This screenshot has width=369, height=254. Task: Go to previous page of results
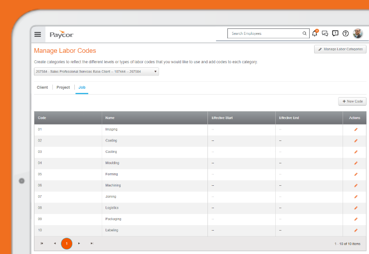(x=55, y=244)
